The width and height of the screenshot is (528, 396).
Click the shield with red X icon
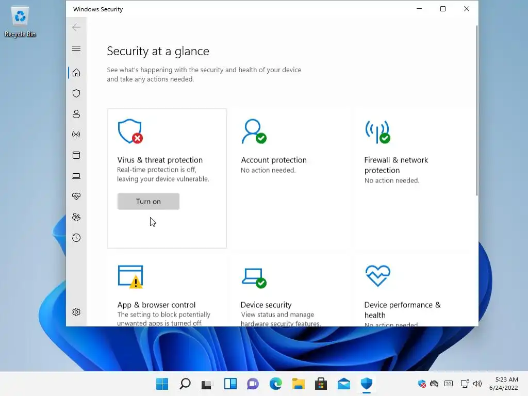(130, 131)
